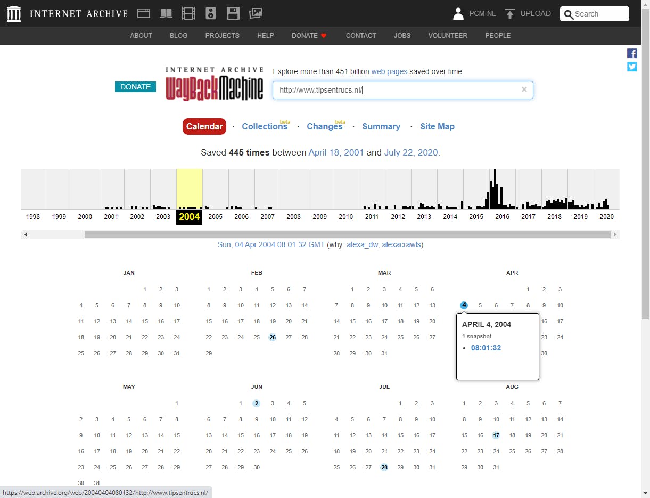
Task: Click the Internet Archive logo icon
Action: pyautogui.click(x=14, y=14)
